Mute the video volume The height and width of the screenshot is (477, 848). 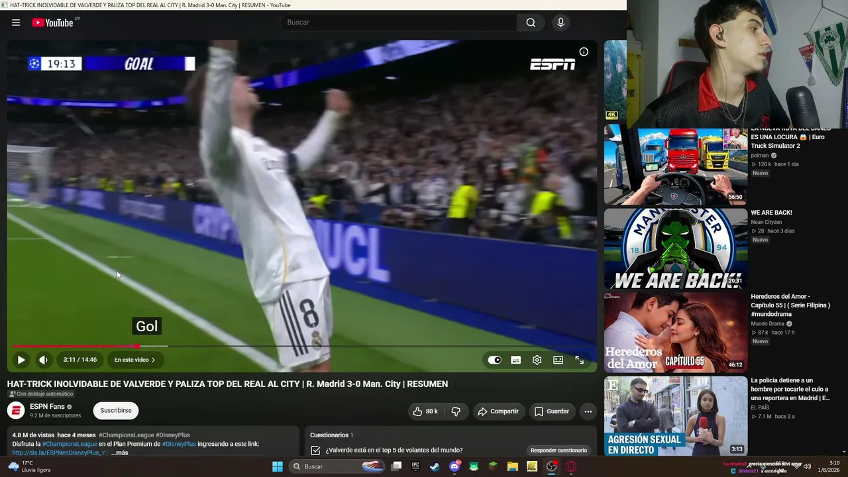(x=43, y=360)
